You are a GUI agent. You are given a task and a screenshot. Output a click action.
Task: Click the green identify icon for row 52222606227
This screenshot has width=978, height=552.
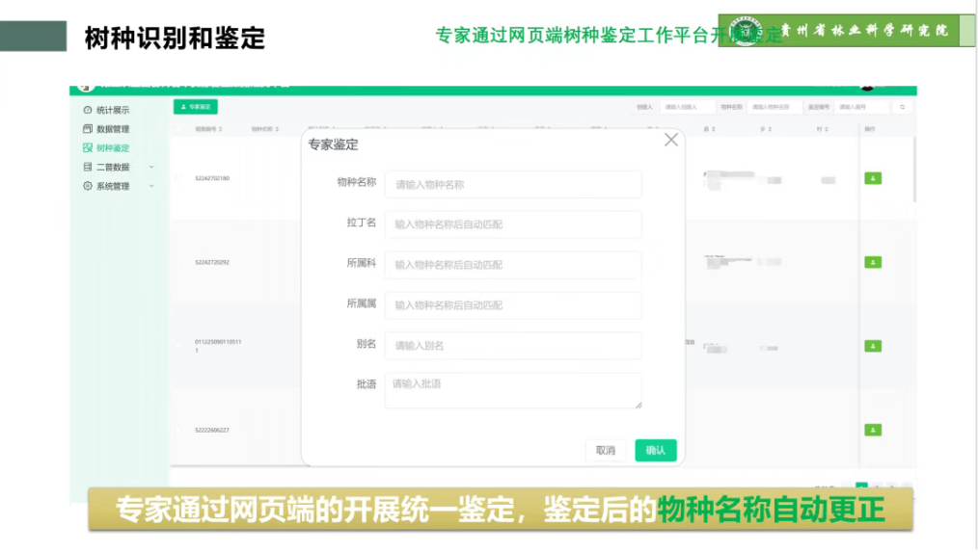[873, 430]
